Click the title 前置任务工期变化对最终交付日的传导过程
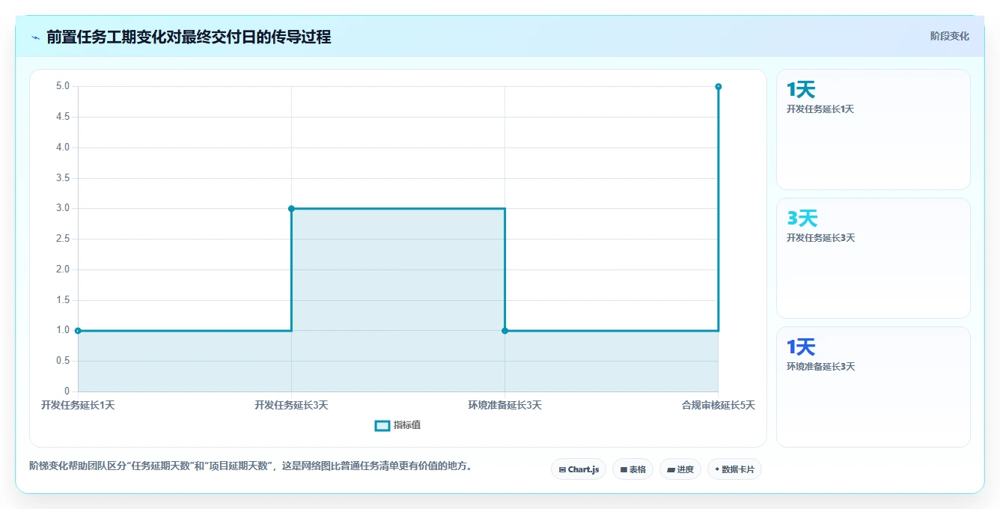The height and width of the screenshot is (509, 1000). click(189, 37)
